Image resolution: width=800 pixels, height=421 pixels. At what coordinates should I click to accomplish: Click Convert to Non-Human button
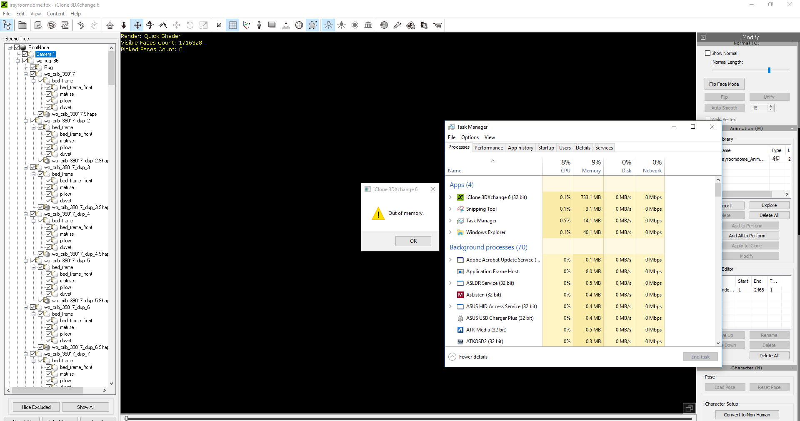747,415
